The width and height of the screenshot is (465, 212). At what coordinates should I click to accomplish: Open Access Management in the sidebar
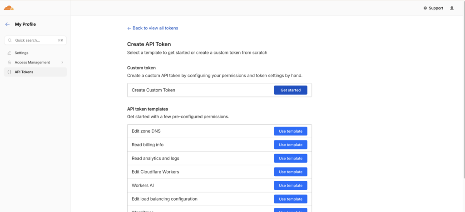[x=35, y=63]
